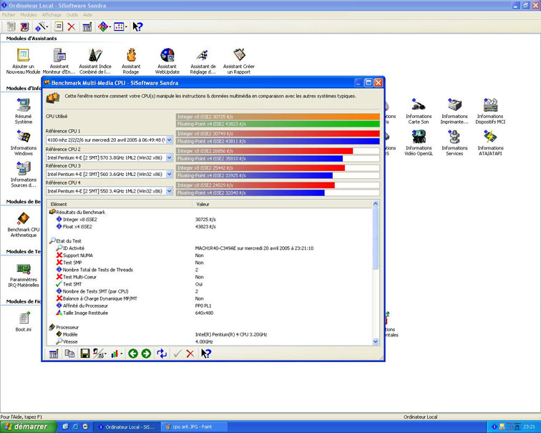The height and width of the screenshot is (433, 541).
Task: Open Outils menu
Action: pos(72,15)
